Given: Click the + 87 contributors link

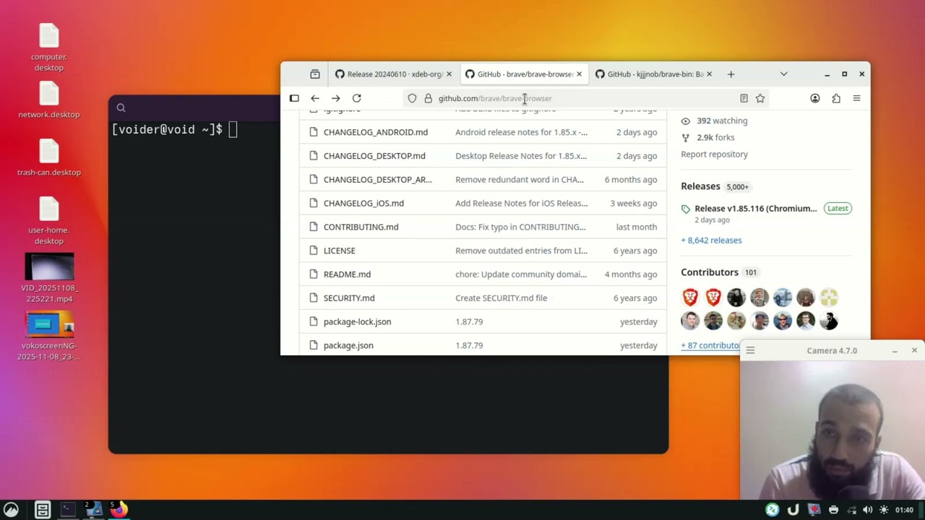Looking at the screenshot, I should [x=710, y=345].
